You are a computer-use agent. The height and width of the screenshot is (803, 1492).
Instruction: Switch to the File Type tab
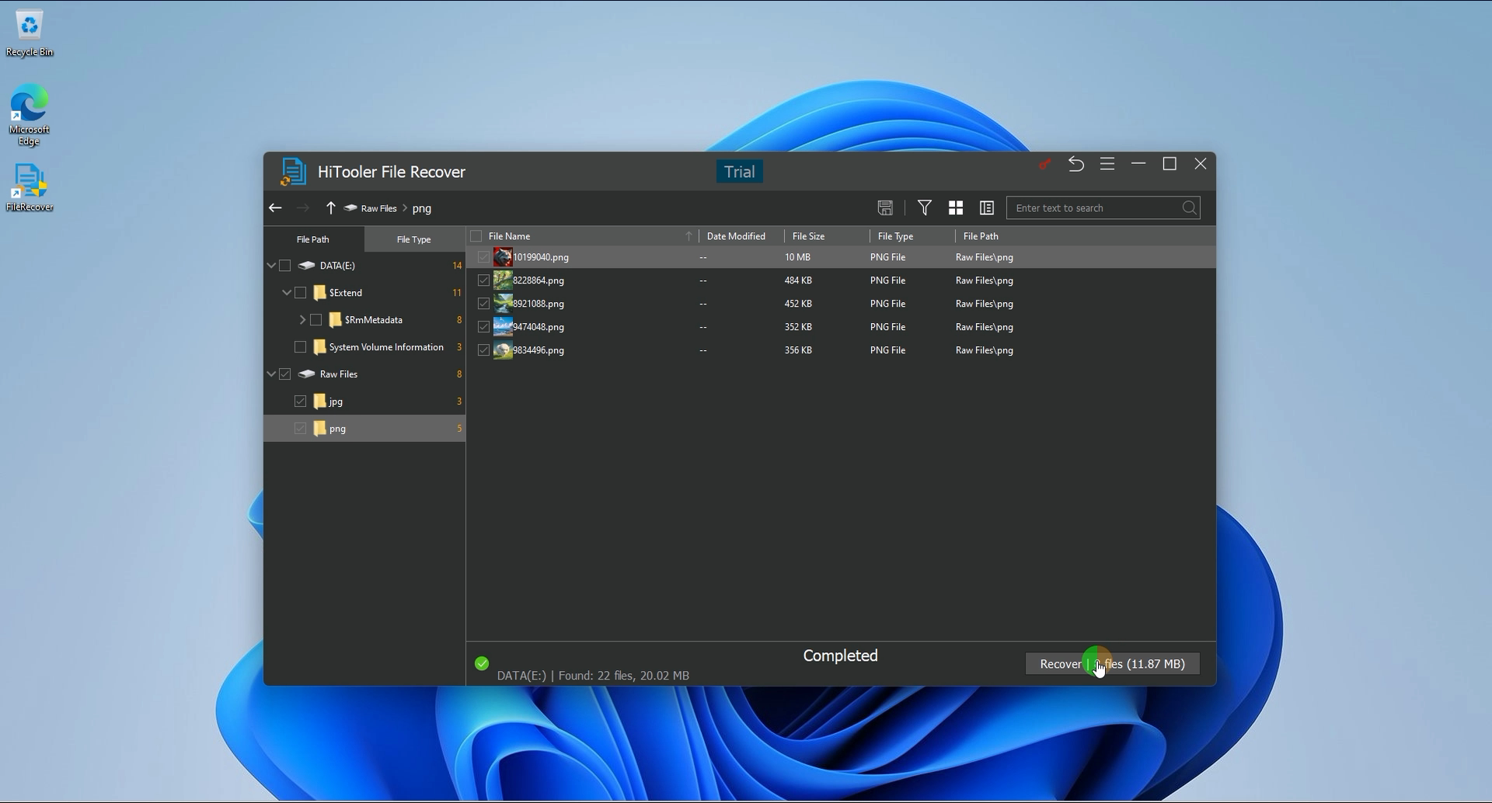click(x=413, y=238)
